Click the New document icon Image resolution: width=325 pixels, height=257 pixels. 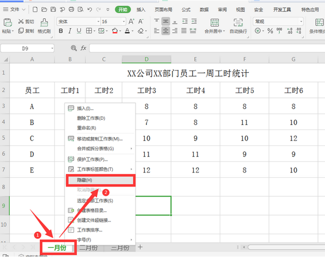(x=35, y=9)
